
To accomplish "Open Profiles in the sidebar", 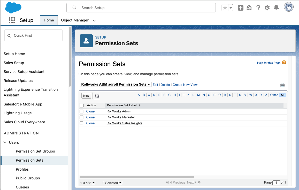I will click(x=22, y=169).
